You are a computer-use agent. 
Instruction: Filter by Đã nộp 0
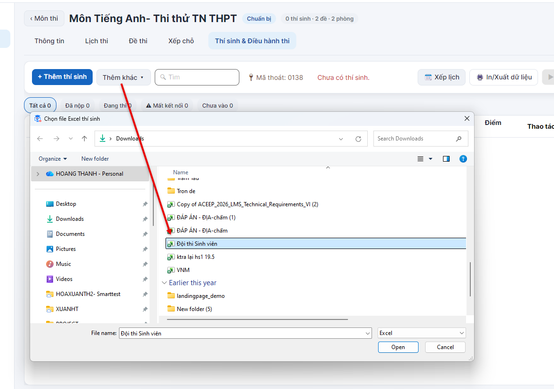coord(78,106)
